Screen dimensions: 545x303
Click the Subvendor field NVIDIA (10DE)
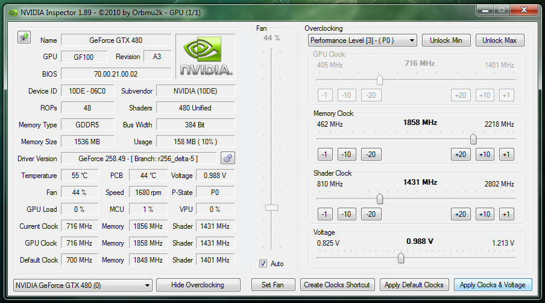tap(196, 91)
